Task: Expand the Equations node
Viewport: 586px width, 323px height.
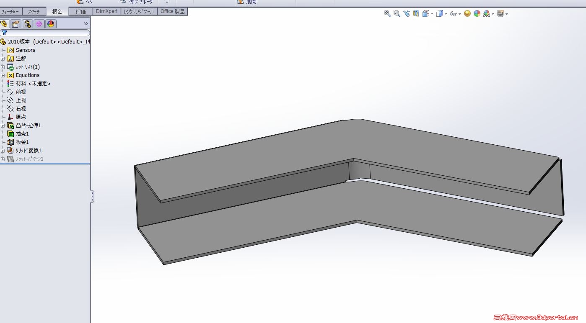Action: (3, 75)
